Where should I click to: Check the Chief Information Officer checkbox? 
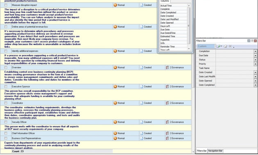coord(6,133)
